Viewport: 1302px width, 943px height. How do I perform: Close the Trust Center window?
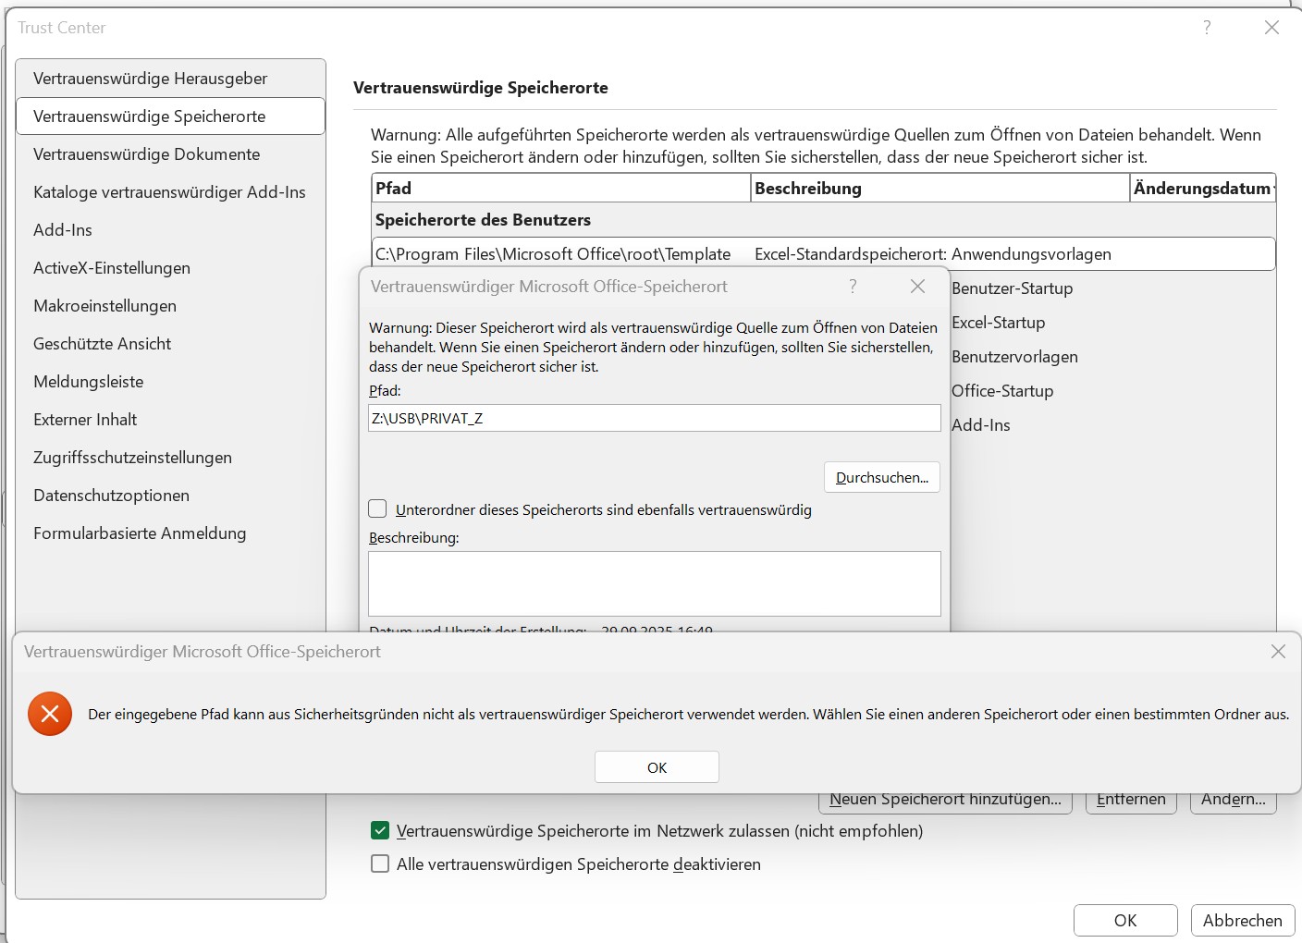click(x=1271, y=28)
